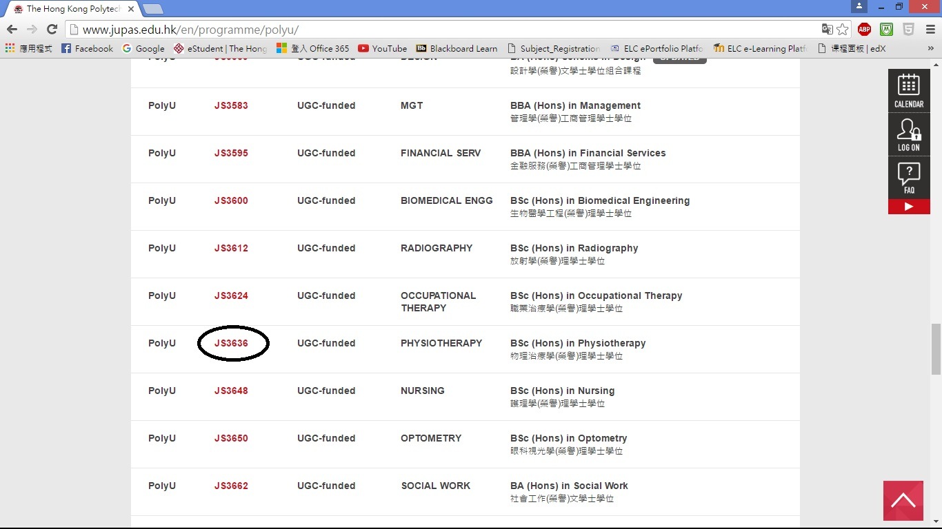Open the Adblock Plus extension icon
Image resolution: width=942 pixels, height=529 pixels.
(864, 30)
